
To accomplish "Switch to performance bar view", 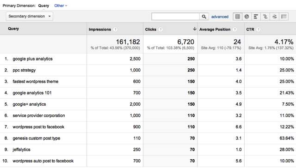I will (256, 17).
